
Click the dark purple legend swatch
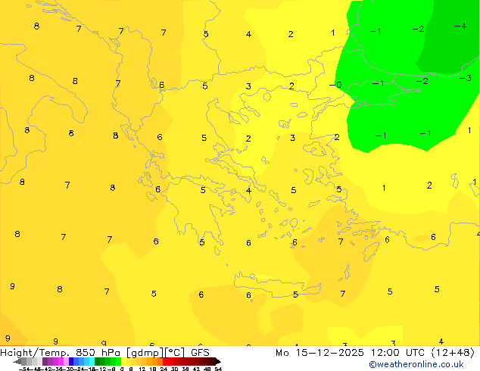45,361
